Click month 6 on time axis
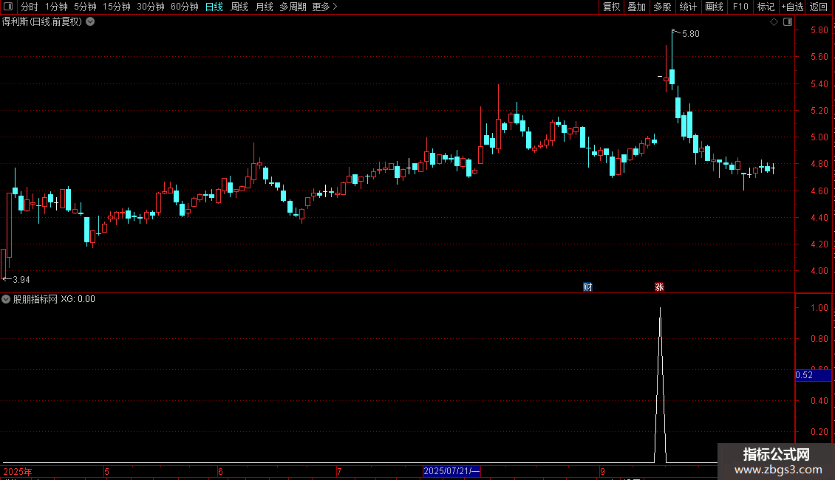This screenshot has height=480, width=835. (220, 471)
